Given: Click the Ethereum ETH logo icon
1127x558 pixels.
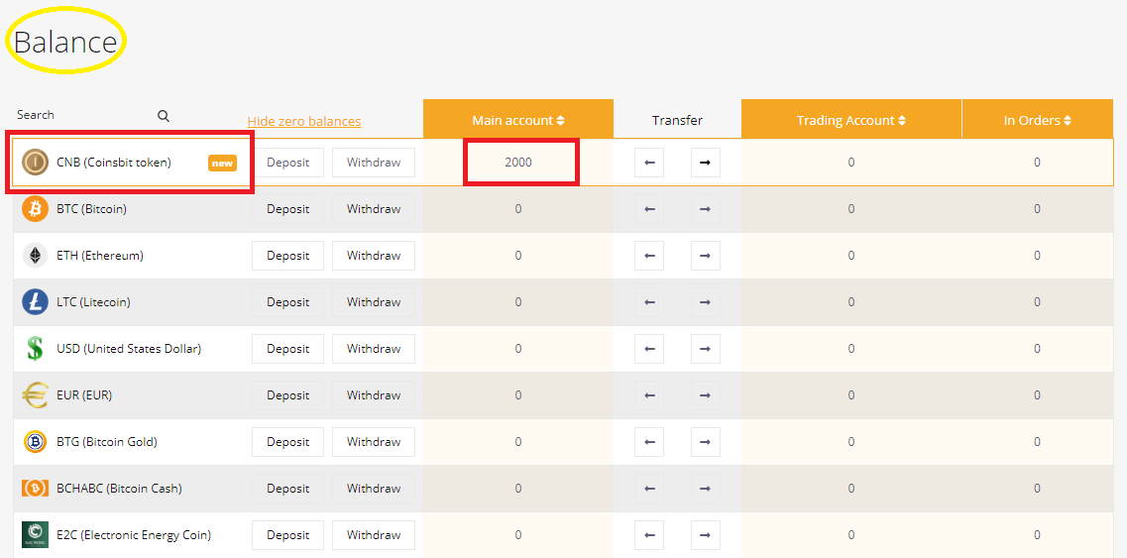Looking at the screenshot, I should (x=35, y=256).
